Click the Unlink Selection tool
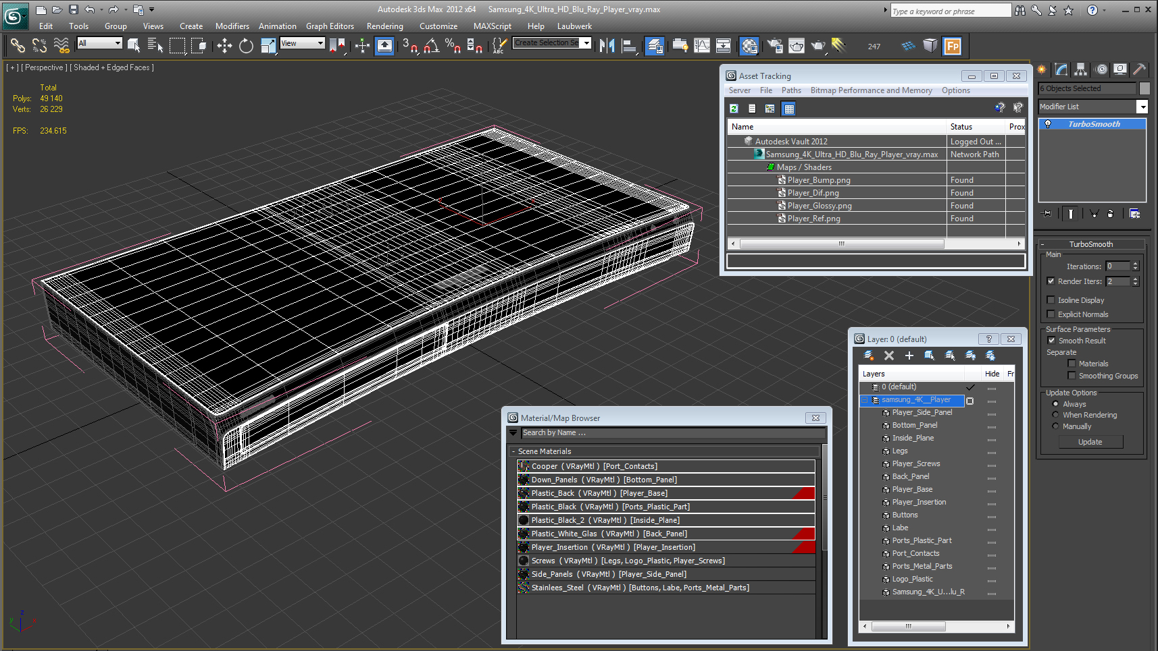 tap(39, 45)
